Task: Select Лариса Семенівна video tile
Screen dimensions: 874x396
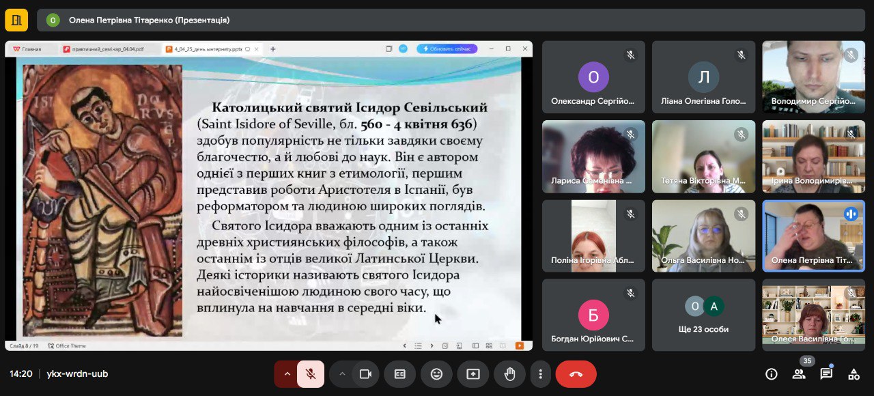Action: (593, 156)
